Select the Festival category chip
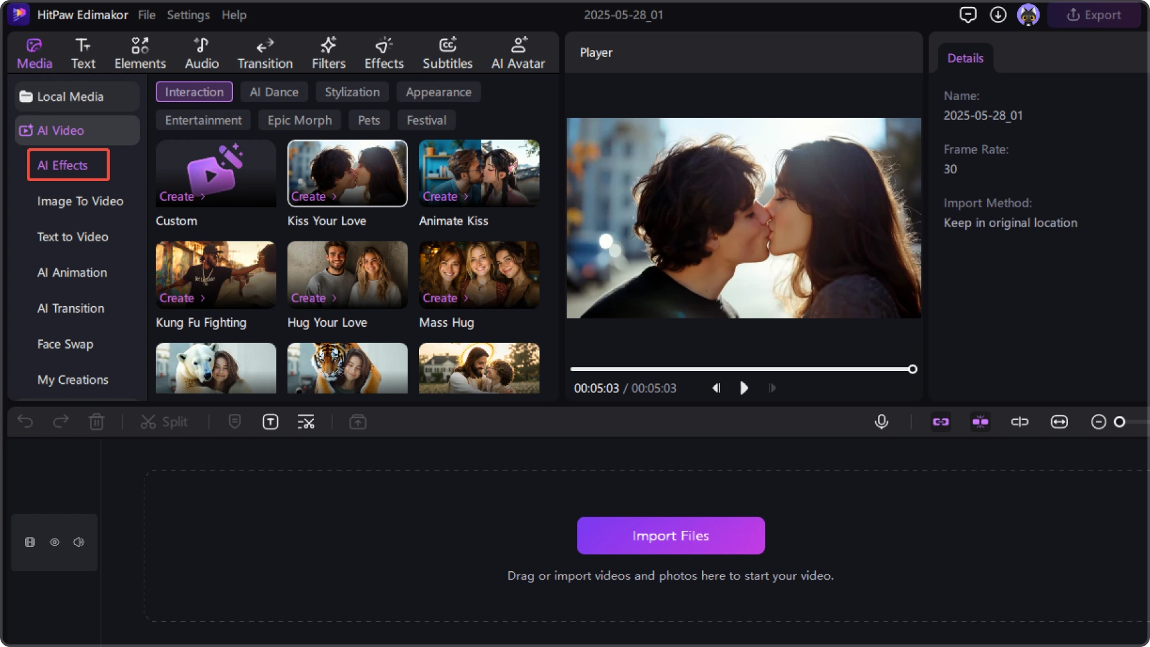The height and width of the screenshot is (647, 1150). (426, 120)
